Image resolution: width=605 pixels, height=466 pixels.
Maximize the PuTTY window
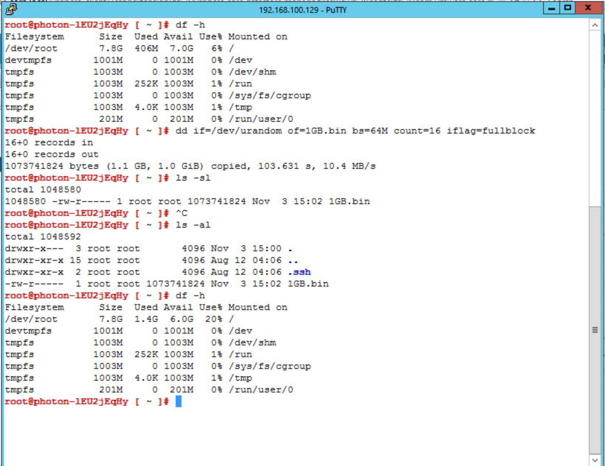pyautogui.click(x=567, y=8)
